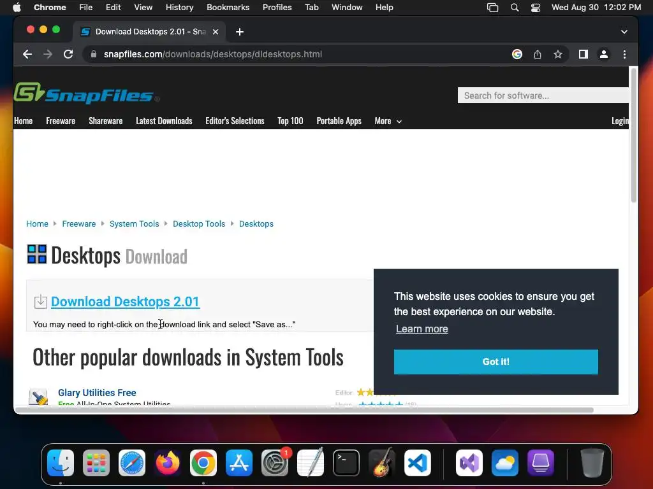Open Shareware in site navigation

(105, 121)
